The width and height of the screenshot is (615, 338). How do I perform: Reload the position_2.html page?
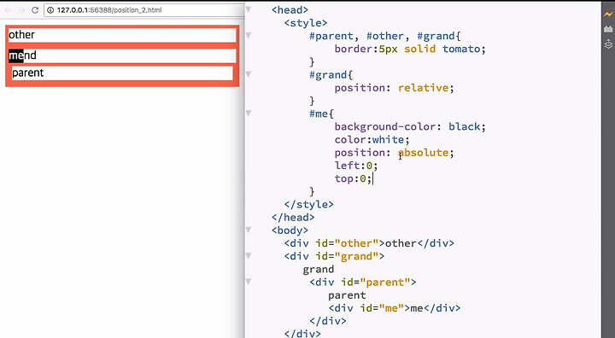pyautogui.click(x=35, y=10)
